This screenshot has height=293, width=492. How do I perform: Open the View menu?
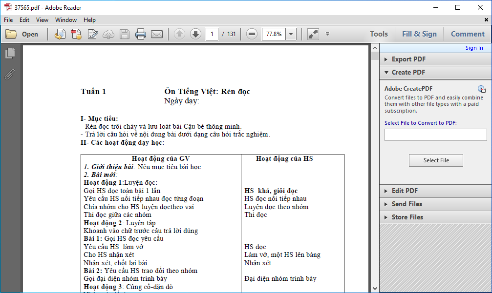[42, 20]
